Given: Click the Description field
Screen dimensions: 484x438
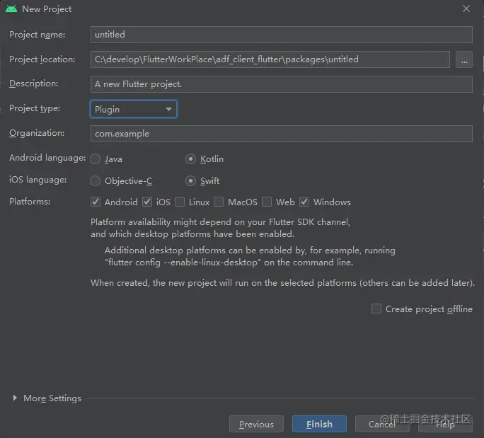Looking at the screenshot, I should (x=281, y=84).
